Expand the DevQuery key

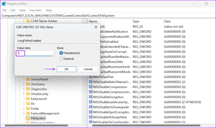pos(24,84)
